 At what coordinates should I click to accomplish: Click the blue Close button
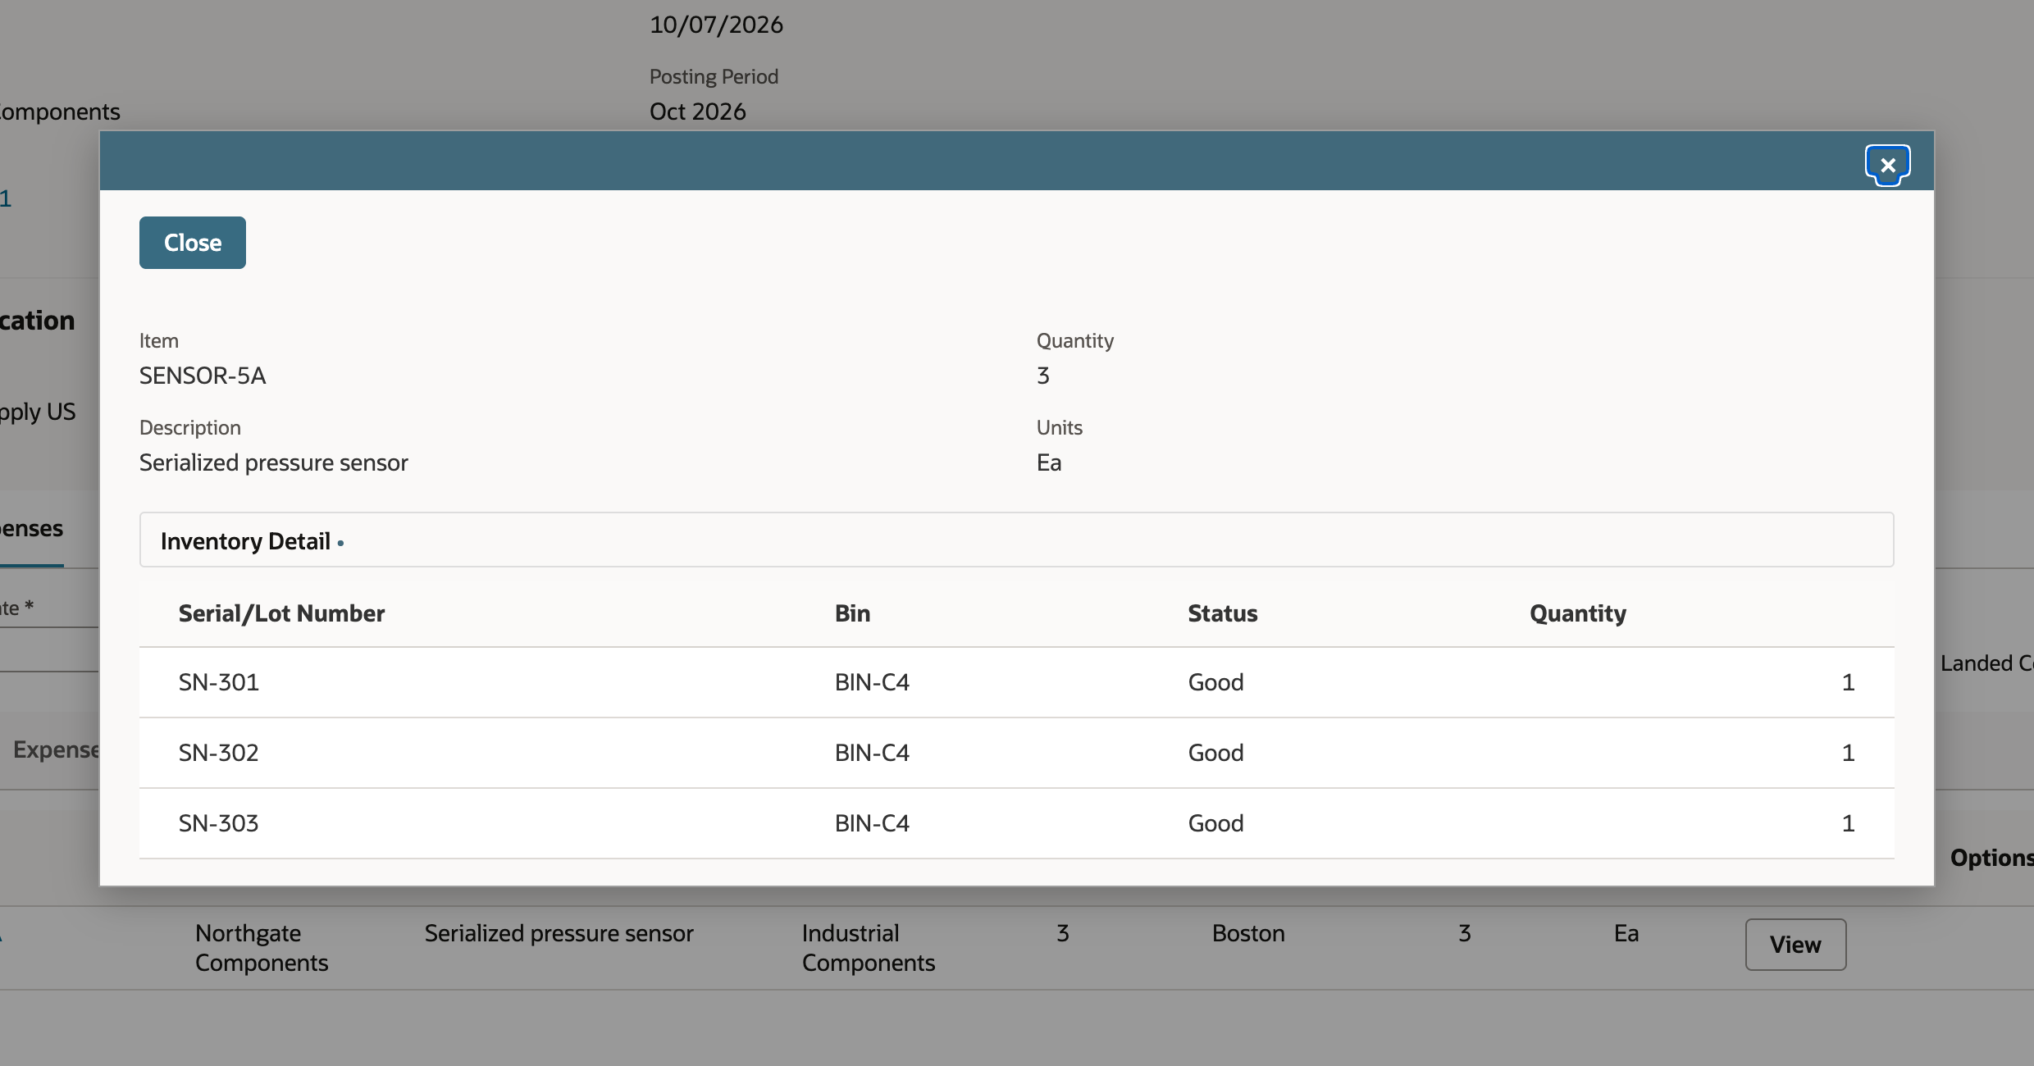pos(193,243)
